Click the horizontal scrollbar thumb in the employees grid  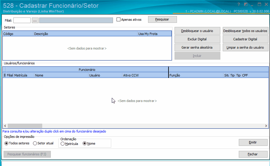25,126
